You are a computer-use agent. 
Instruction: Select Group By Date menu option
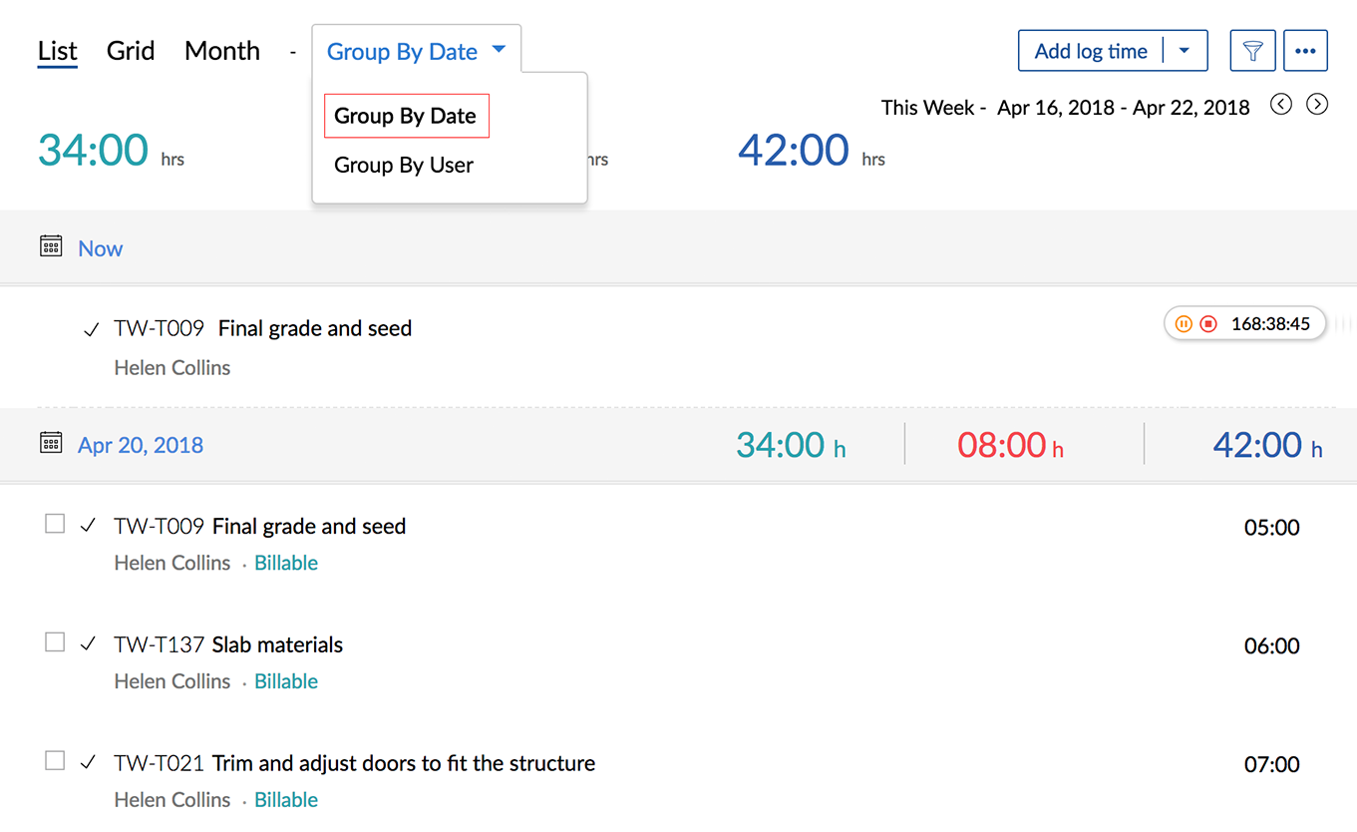[x=406, y=116]
